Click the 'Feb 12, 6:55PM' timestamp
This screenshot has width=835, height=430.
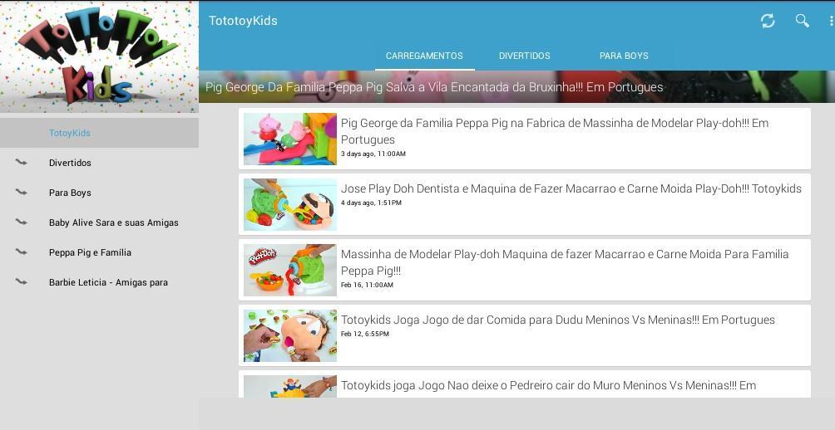365,334
